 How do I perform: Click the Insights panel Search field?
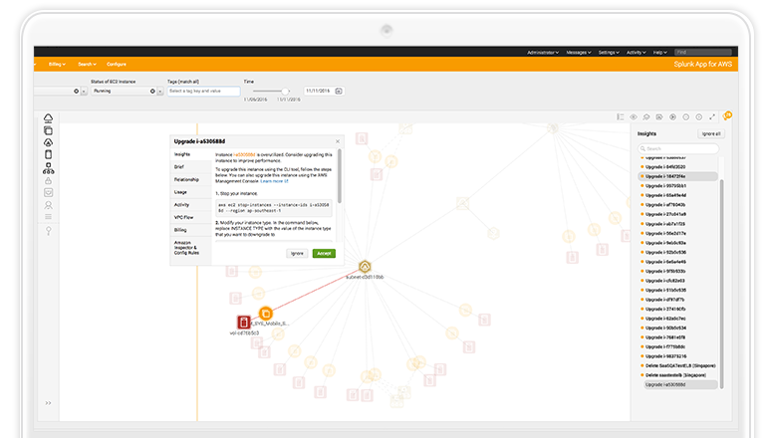point(678,148)
